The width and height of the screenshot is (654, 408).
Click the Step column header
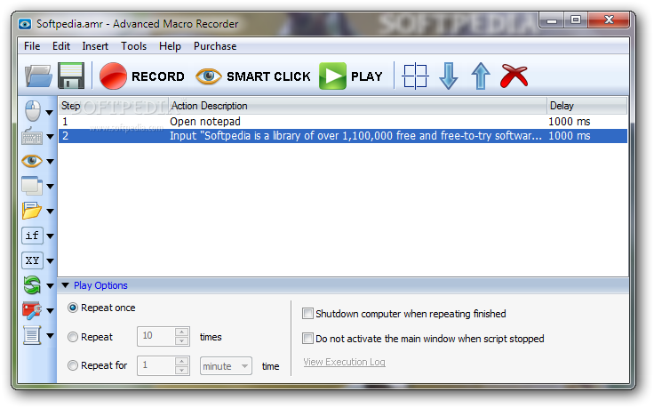[114, 106]
